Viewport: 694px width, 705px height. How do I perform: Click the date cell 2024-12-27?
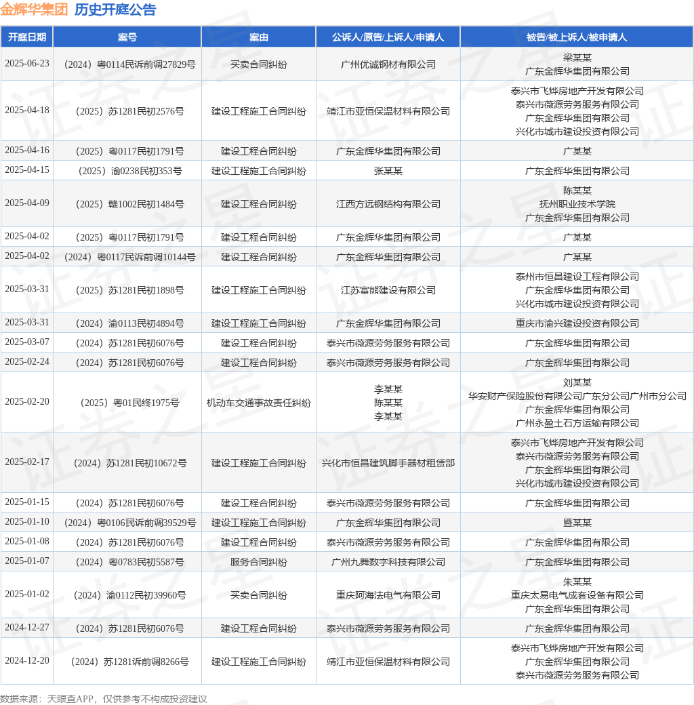27,628
